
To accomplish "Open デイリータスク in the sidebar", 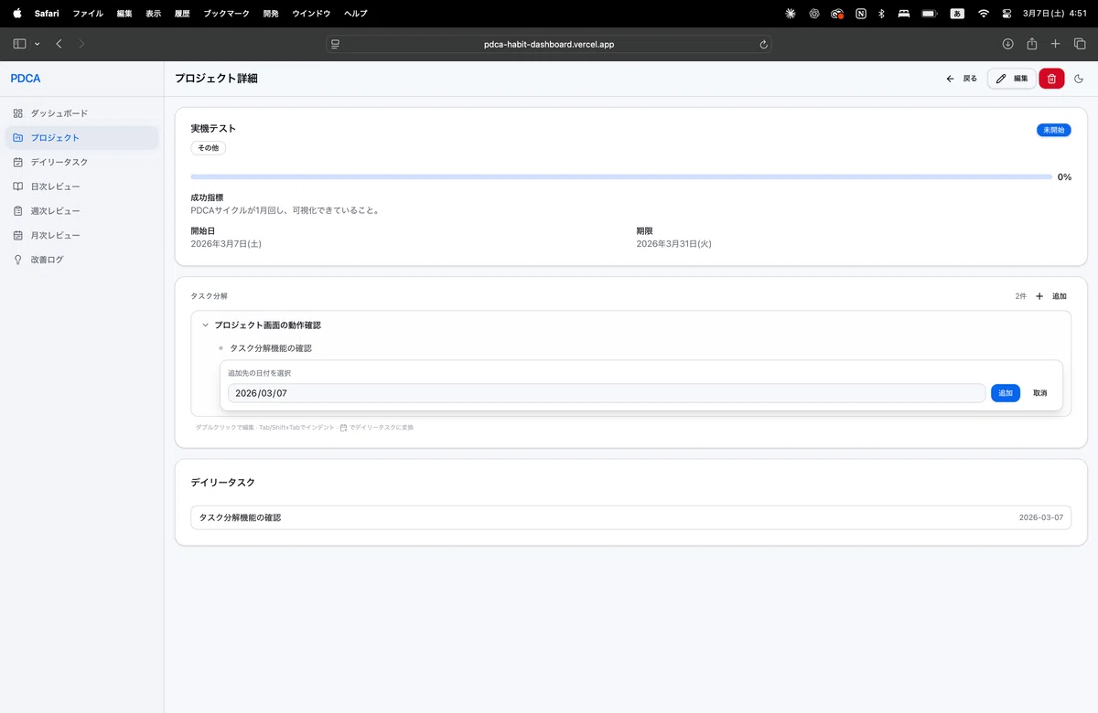I will click(x=81, y=162).
